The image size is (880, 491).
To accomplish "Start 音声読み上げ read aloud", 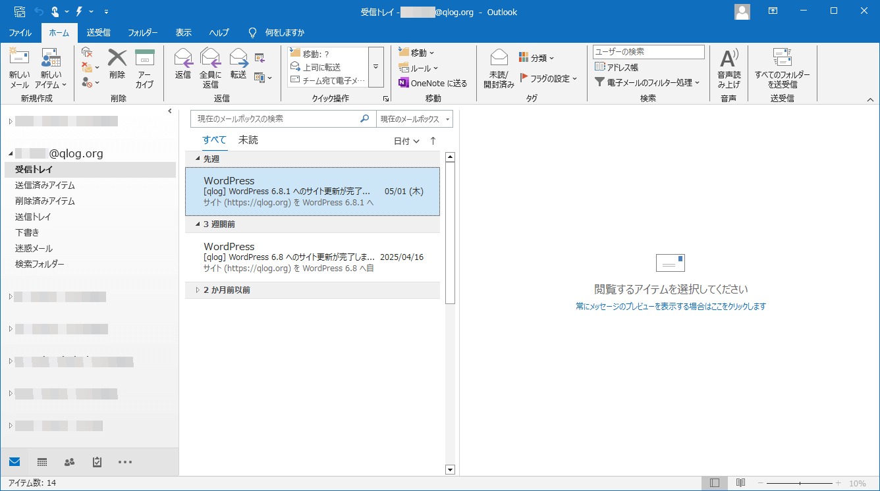I will pos(729,69).
